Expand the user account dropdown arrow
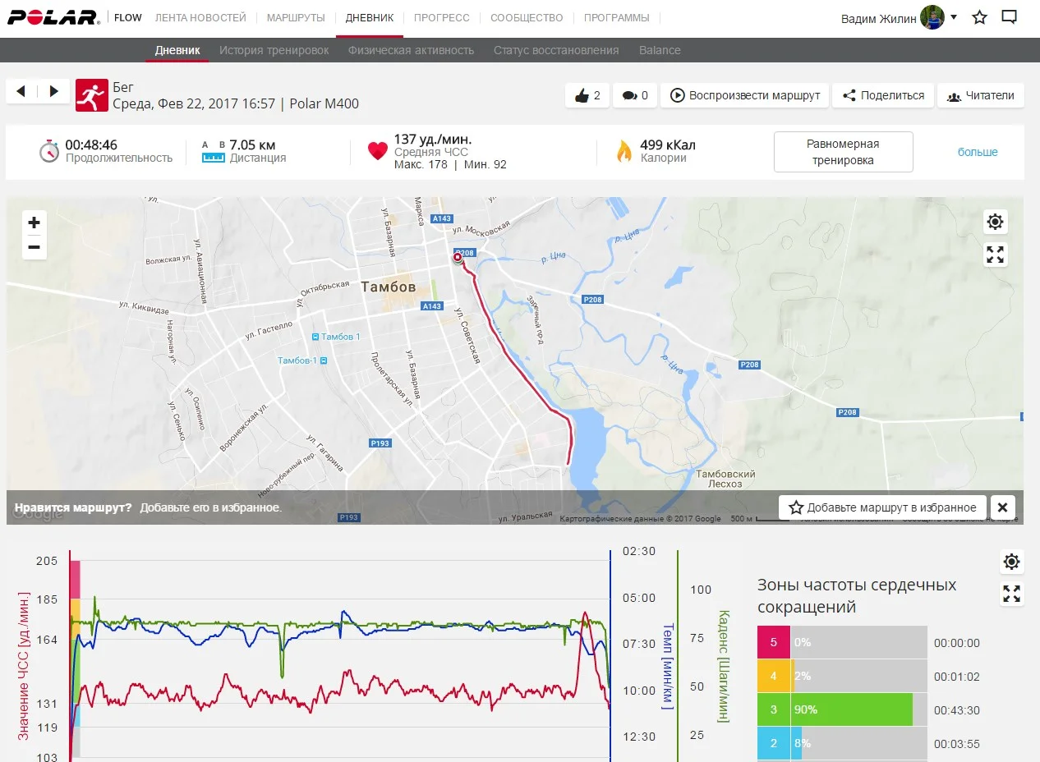 point(954,17)
